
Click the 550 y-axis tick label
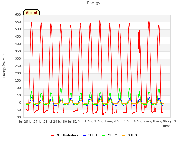(x=18, y=22)
